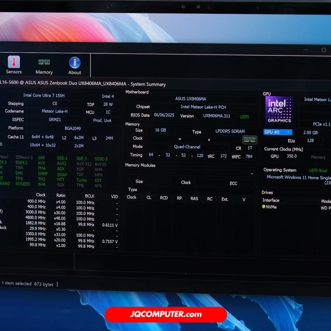Click the Intel 4 process button
This screenshot has width=331, height=331.
108,96
